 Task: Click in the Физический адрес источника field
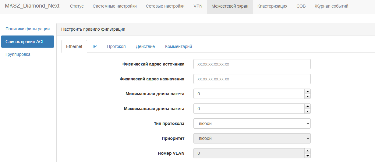(x=252, y=64)
